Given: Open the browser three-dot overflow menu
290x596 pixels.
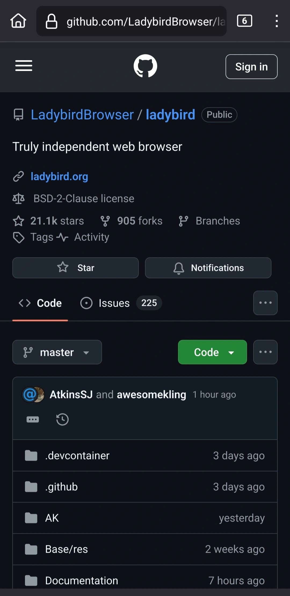Looking at the screenshot, I should 277,21.
